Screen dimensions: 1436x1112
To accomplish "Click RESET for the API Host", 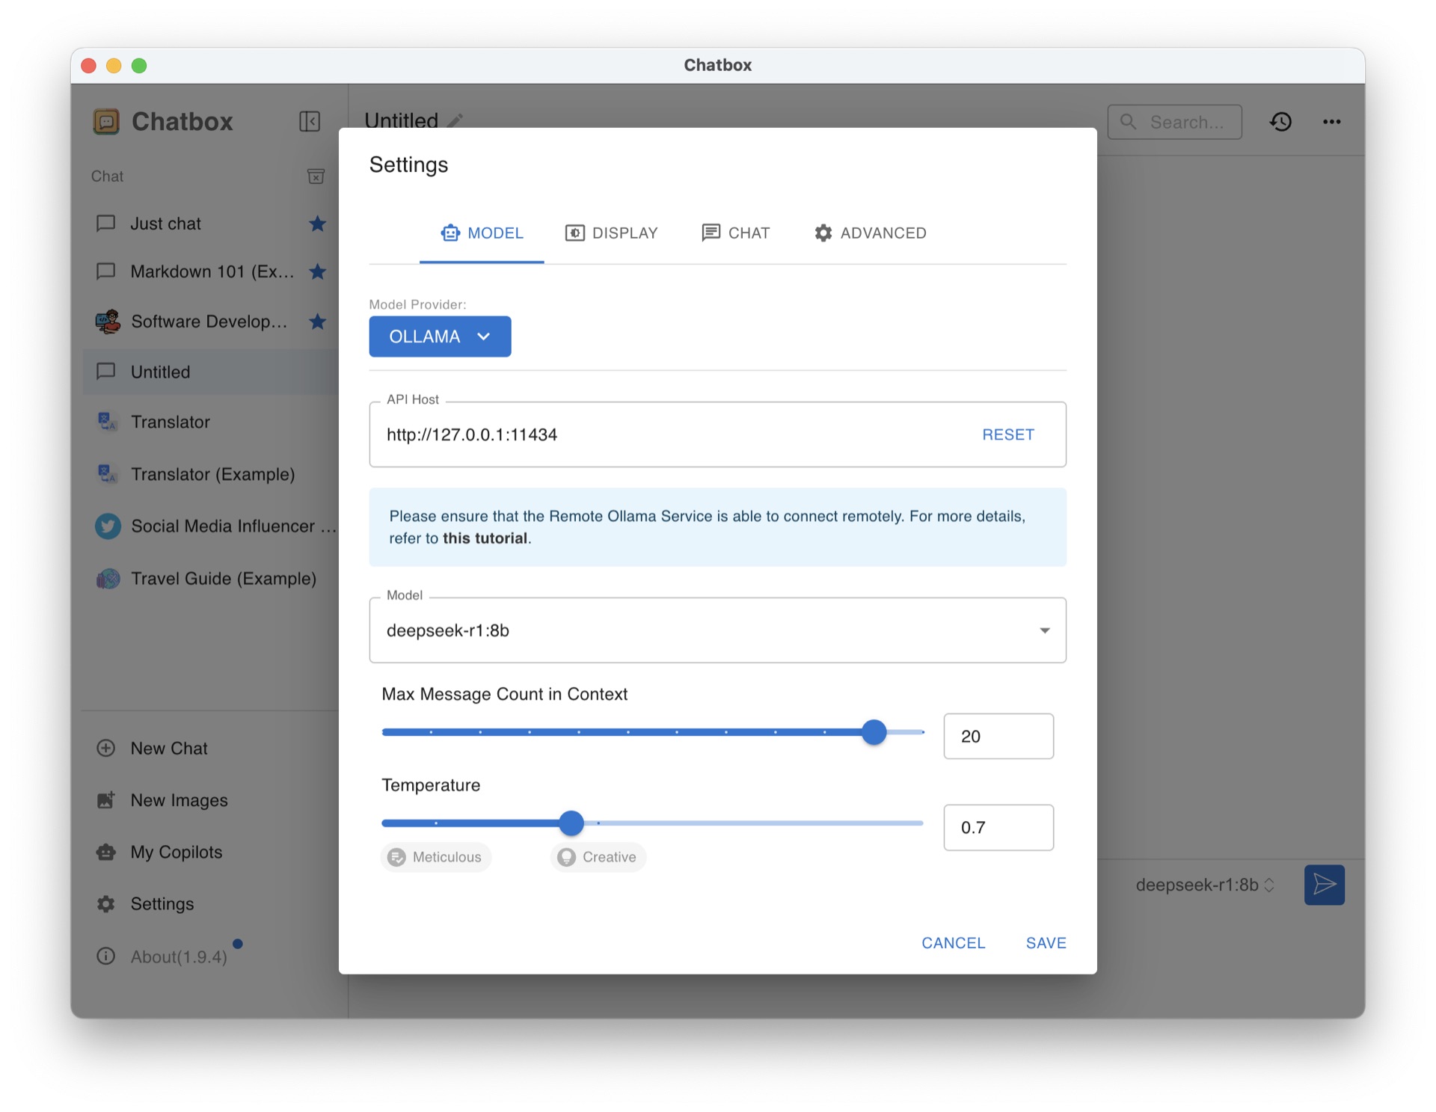I will point(1007,434).
